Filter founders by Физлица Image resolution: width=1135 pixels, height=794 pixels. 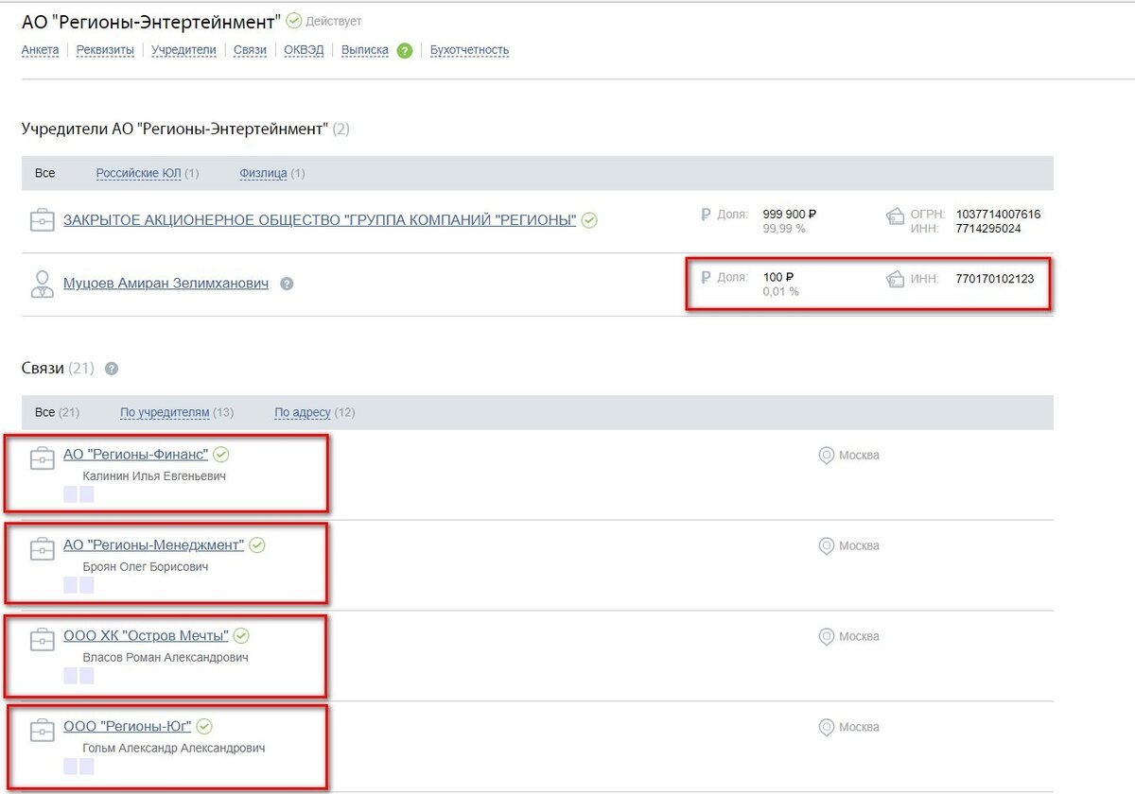coord(263,173)
